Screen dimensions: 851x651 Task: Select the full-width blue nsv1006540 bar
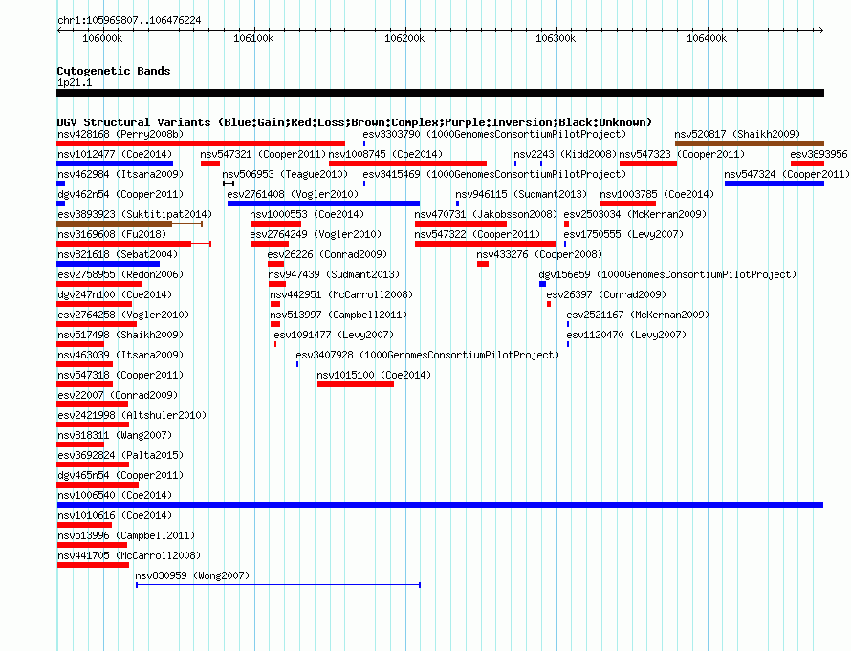pos(440,505)
